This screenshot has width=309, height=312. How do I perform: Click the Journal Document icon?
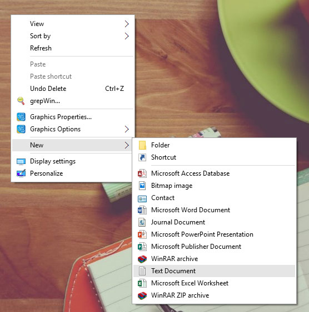click(x=142, y=222)
